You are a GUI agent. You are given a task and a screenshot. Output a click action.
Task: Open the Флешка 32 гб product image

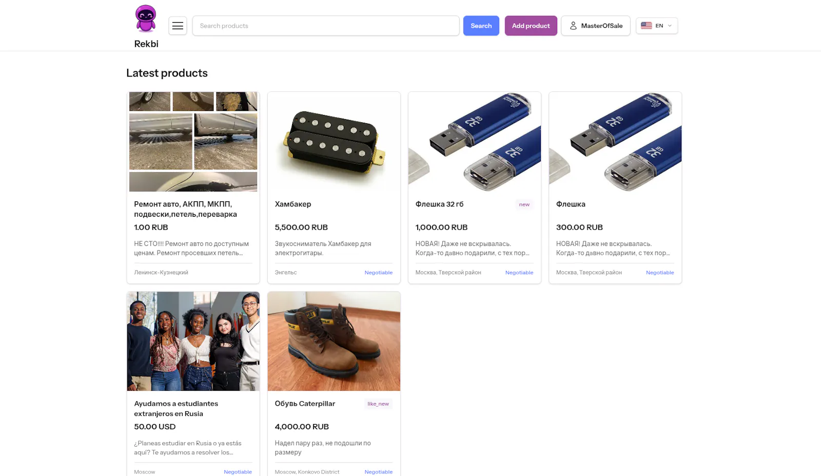475,142
